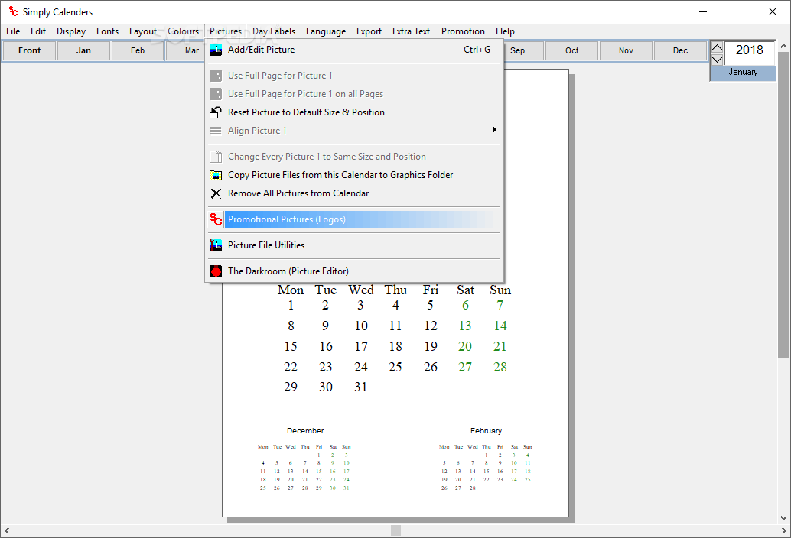This screenshot has height=538, width=791.
Task: Click the January month label under the year
Action: click(743, 73)
